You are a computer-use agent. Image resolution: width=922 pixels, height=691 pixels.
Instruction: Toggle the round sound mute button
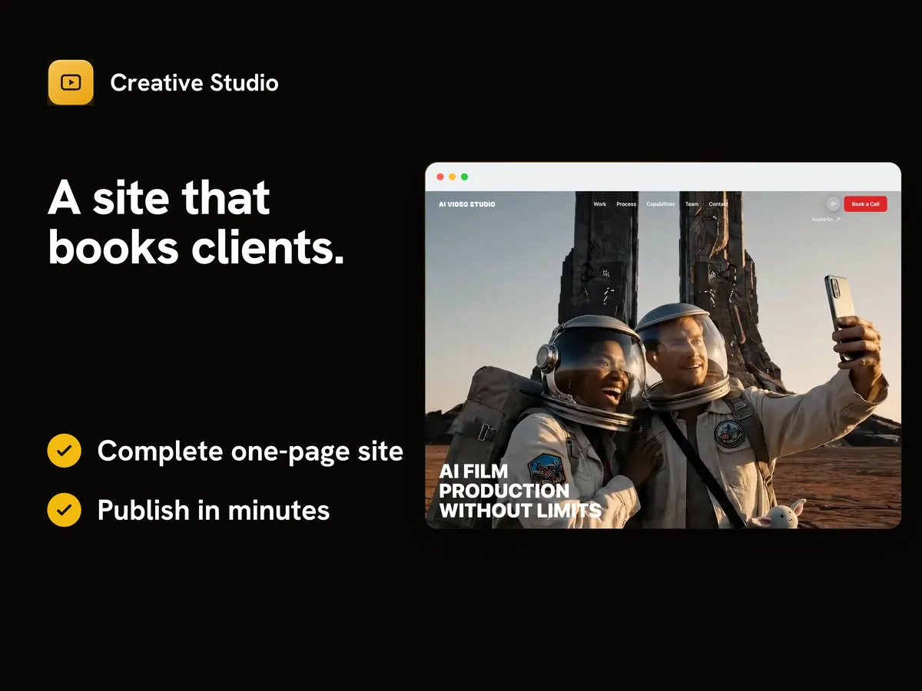pos(833,204)
